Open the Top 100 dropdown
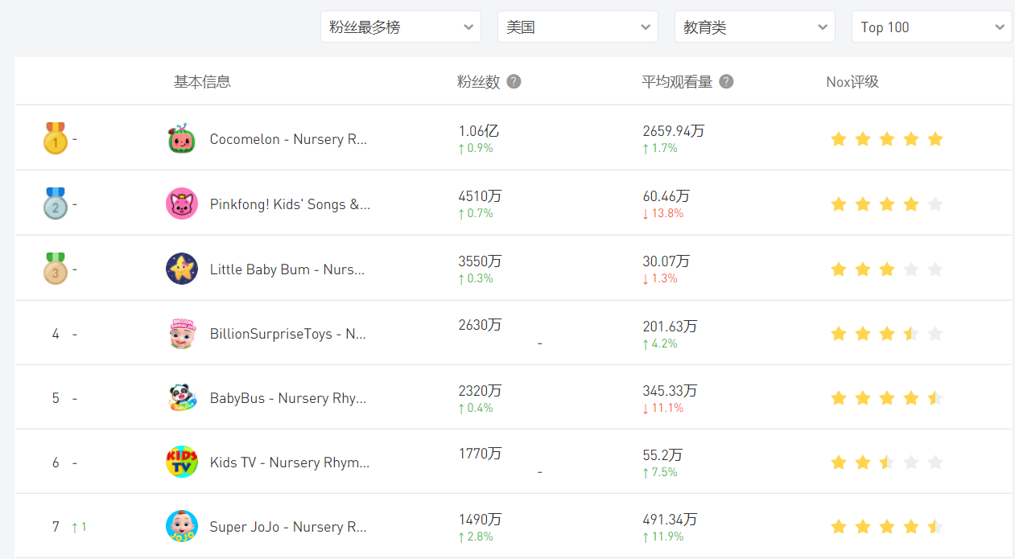This screenshot has height=559, width=1015. (x=931, y=27)
